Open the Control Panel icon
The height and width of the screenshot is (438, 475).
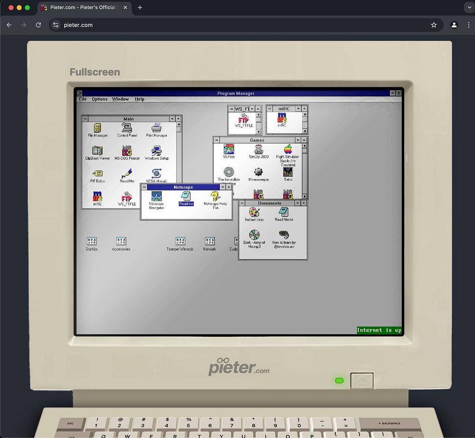(x=127, y=130)
